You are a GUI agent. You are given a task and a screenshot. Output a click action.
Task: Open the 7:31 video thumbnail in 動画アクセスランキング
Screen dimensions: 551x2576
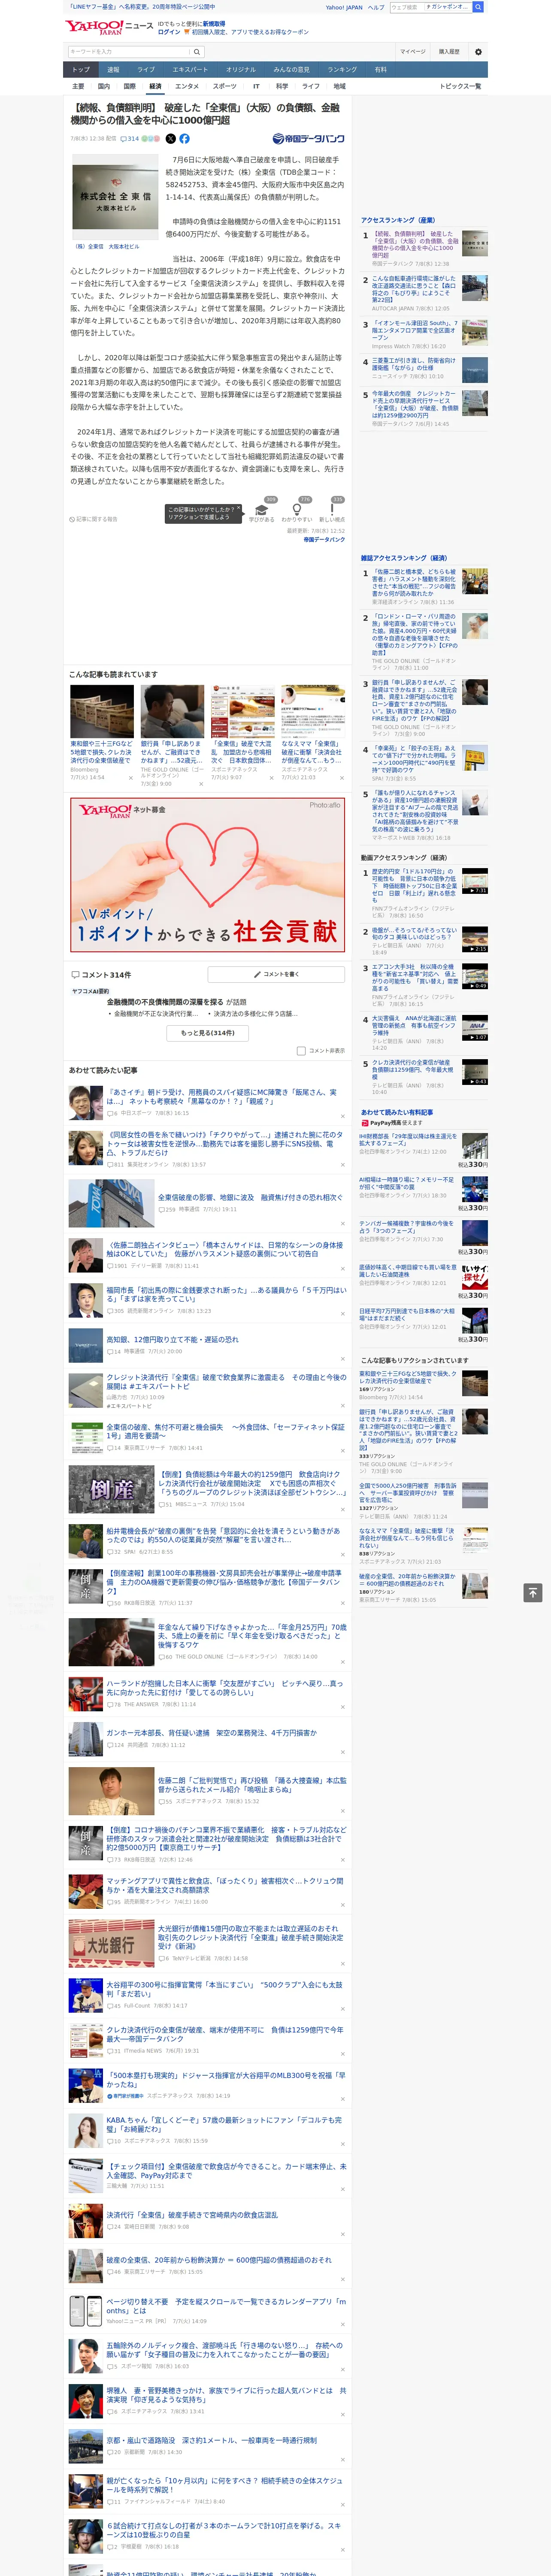[475, 882]
